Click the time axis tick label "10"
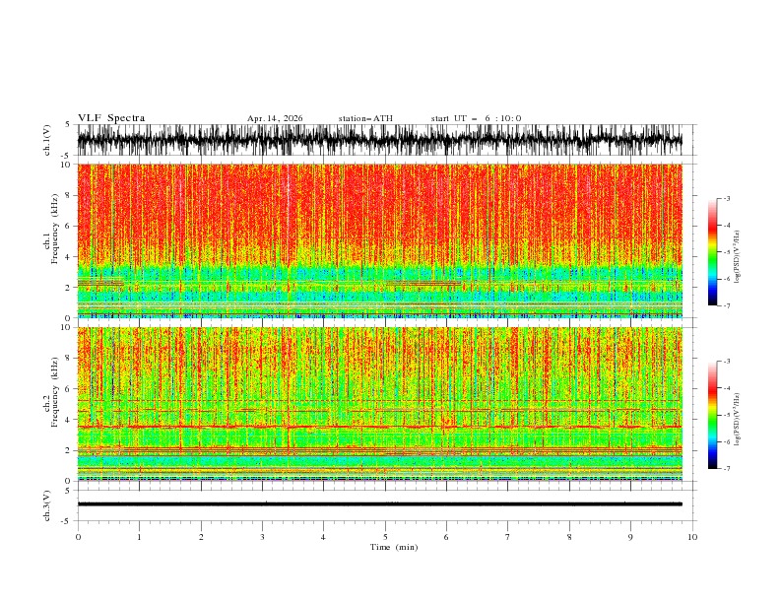The width and height of the screenshot is (780, 603). [692, 537]
